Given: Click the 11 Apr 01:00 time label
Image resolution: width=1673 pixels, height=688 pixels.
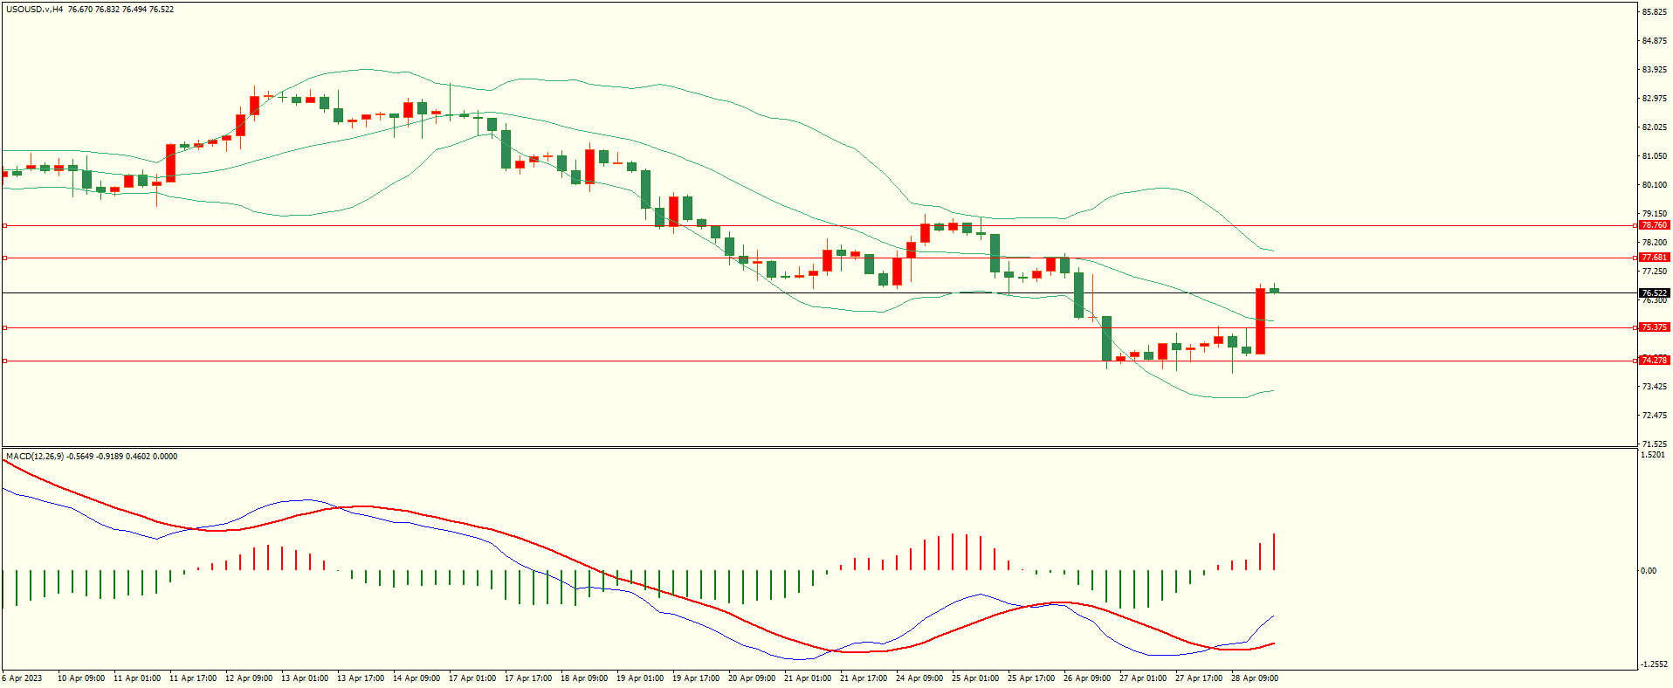Looking at the screenshot, I should coord(137,678).
